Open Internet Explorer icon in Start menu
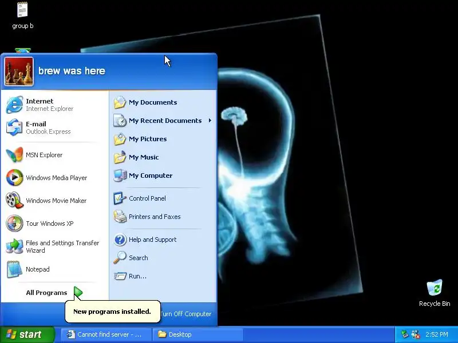Viewport: 458px width, 343px height. 14,105
